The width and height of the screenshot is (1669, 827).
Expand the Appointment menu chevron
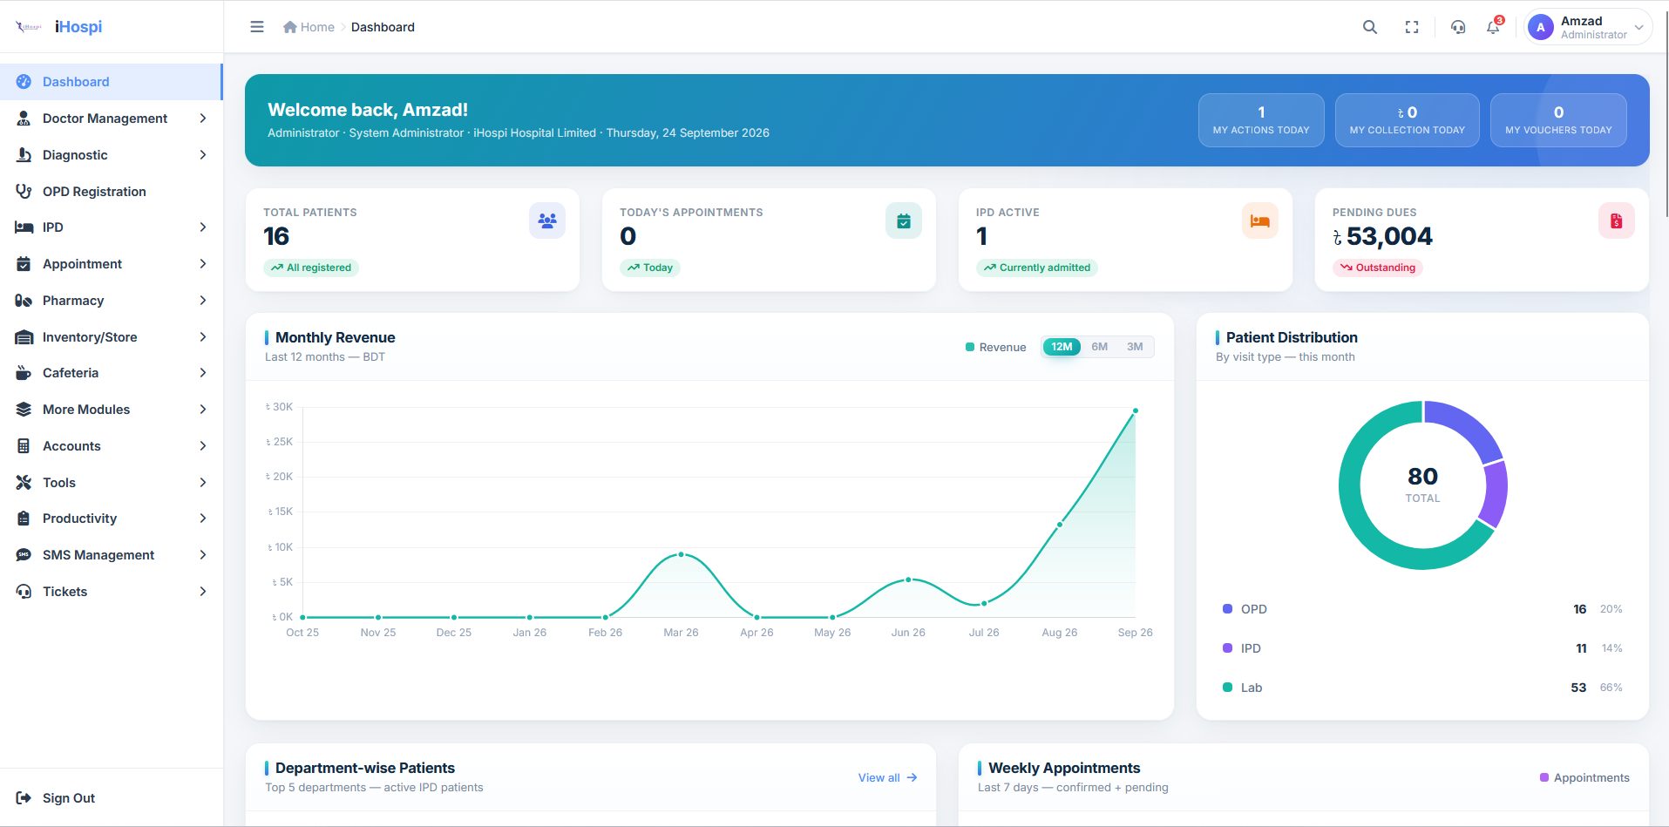(203, 264)
